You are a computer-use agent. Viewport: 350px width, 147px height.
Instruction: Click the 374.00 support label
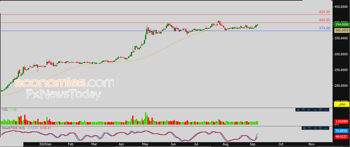click(x=324, y=28)
